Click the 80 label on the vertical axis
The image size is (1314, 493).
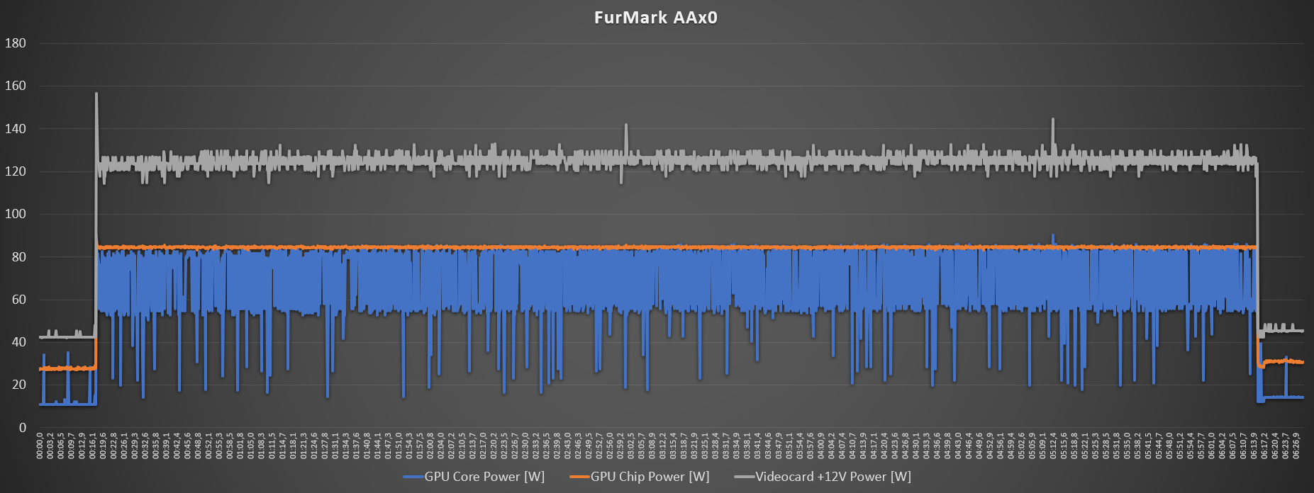[18, 257]
